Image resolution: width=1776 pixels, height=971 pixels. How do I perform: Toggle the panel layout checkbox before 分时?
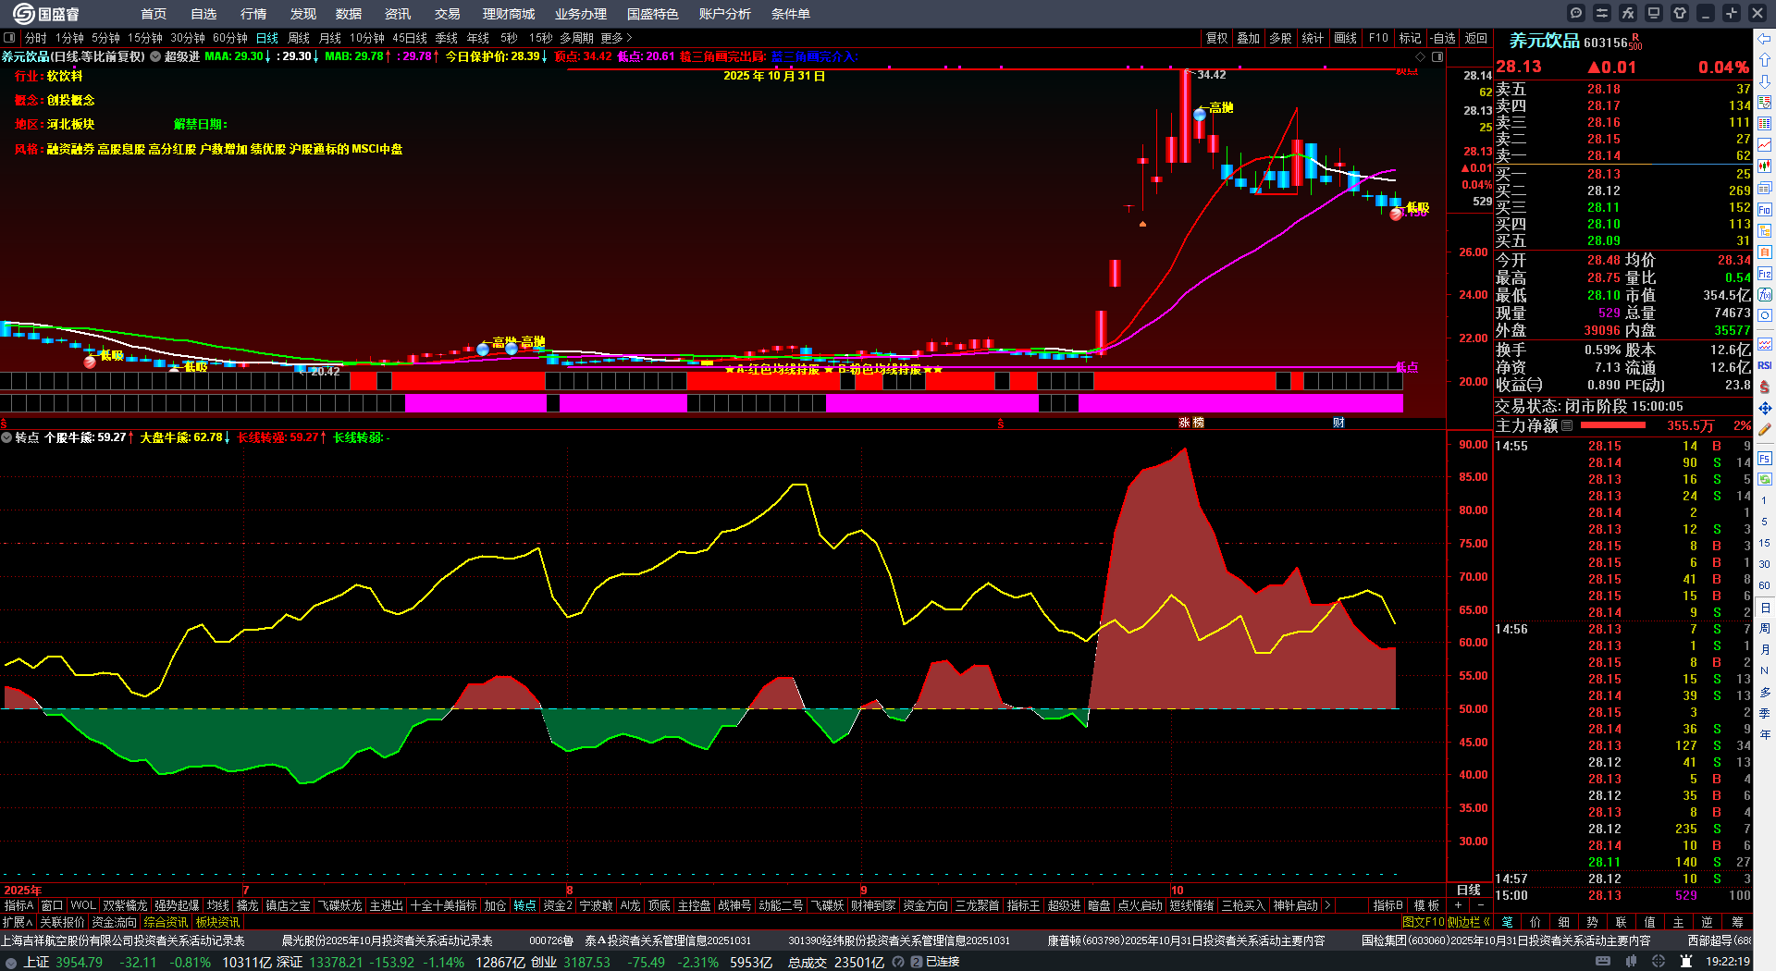click(9, 38)
